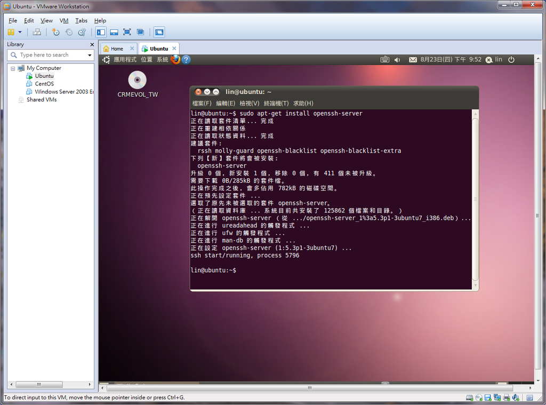Toggle the library sidebar view button
546x405 pixels.
click(x=101, y=32)
